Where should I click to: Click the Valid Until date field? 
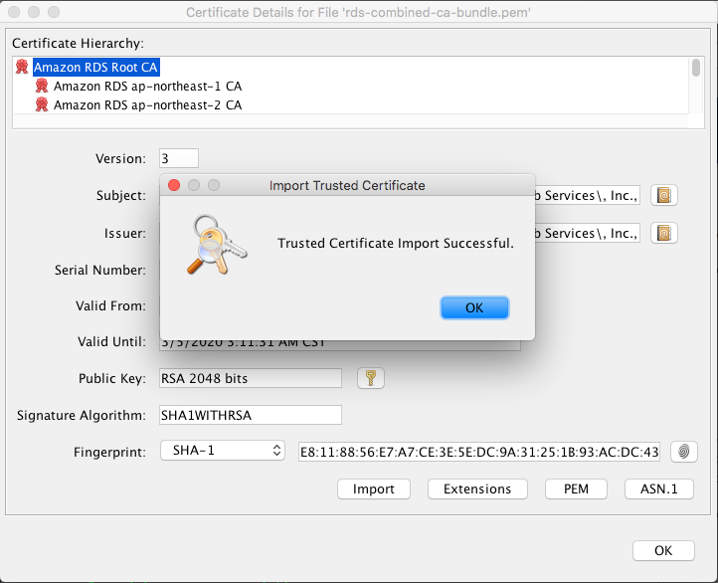(x=340, y=345)
